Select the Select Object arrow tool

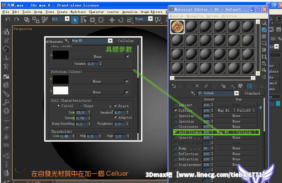point(75,20)
